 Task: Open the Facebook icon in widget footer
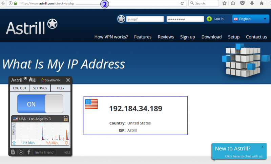click(28, 152)
